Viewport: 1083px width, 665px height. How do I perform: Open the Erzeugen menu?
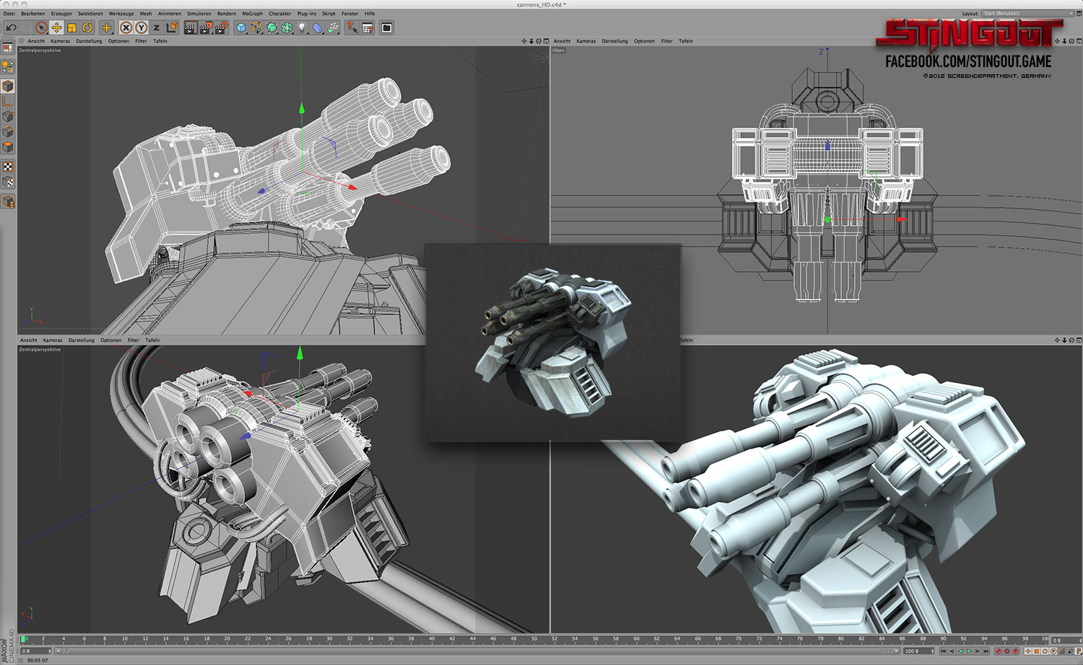click(x=61, y=14)
